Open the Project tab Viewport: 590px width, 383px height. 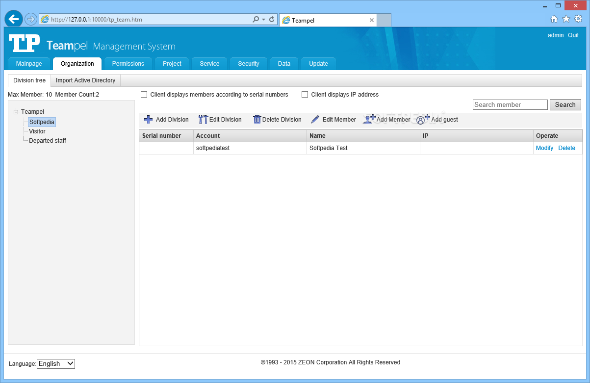(172, 64)
